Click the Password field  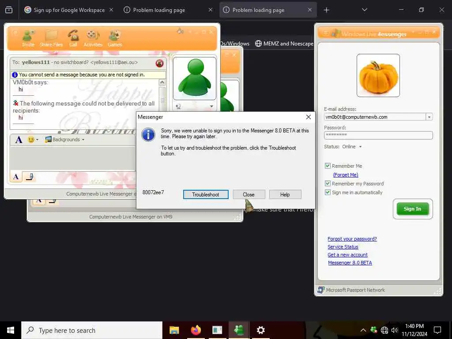(378, 135)
